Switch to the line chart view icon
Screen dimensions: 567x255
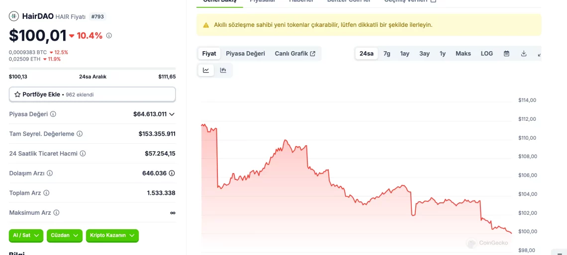[206, 70]
